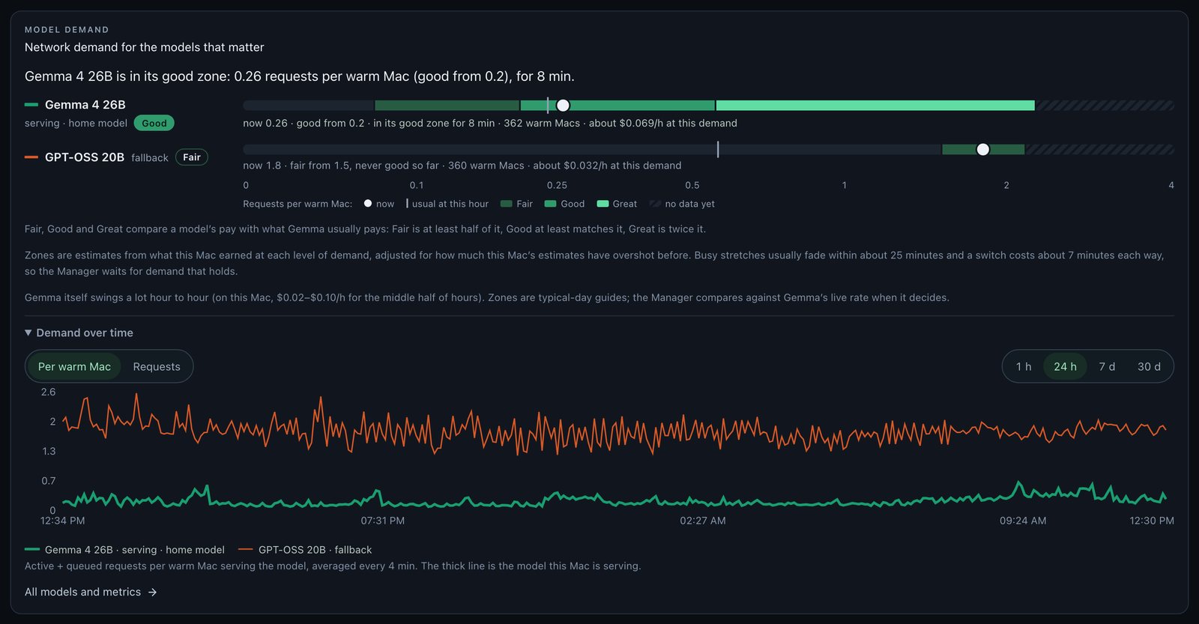The image size is (1199, 624).
Task: Click Gemma stats line showing 362 warm Macs
Action: [x=490, y=123]
